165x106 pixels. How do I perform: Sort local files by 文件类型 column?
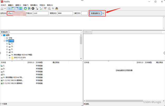(x=43, y=62)
